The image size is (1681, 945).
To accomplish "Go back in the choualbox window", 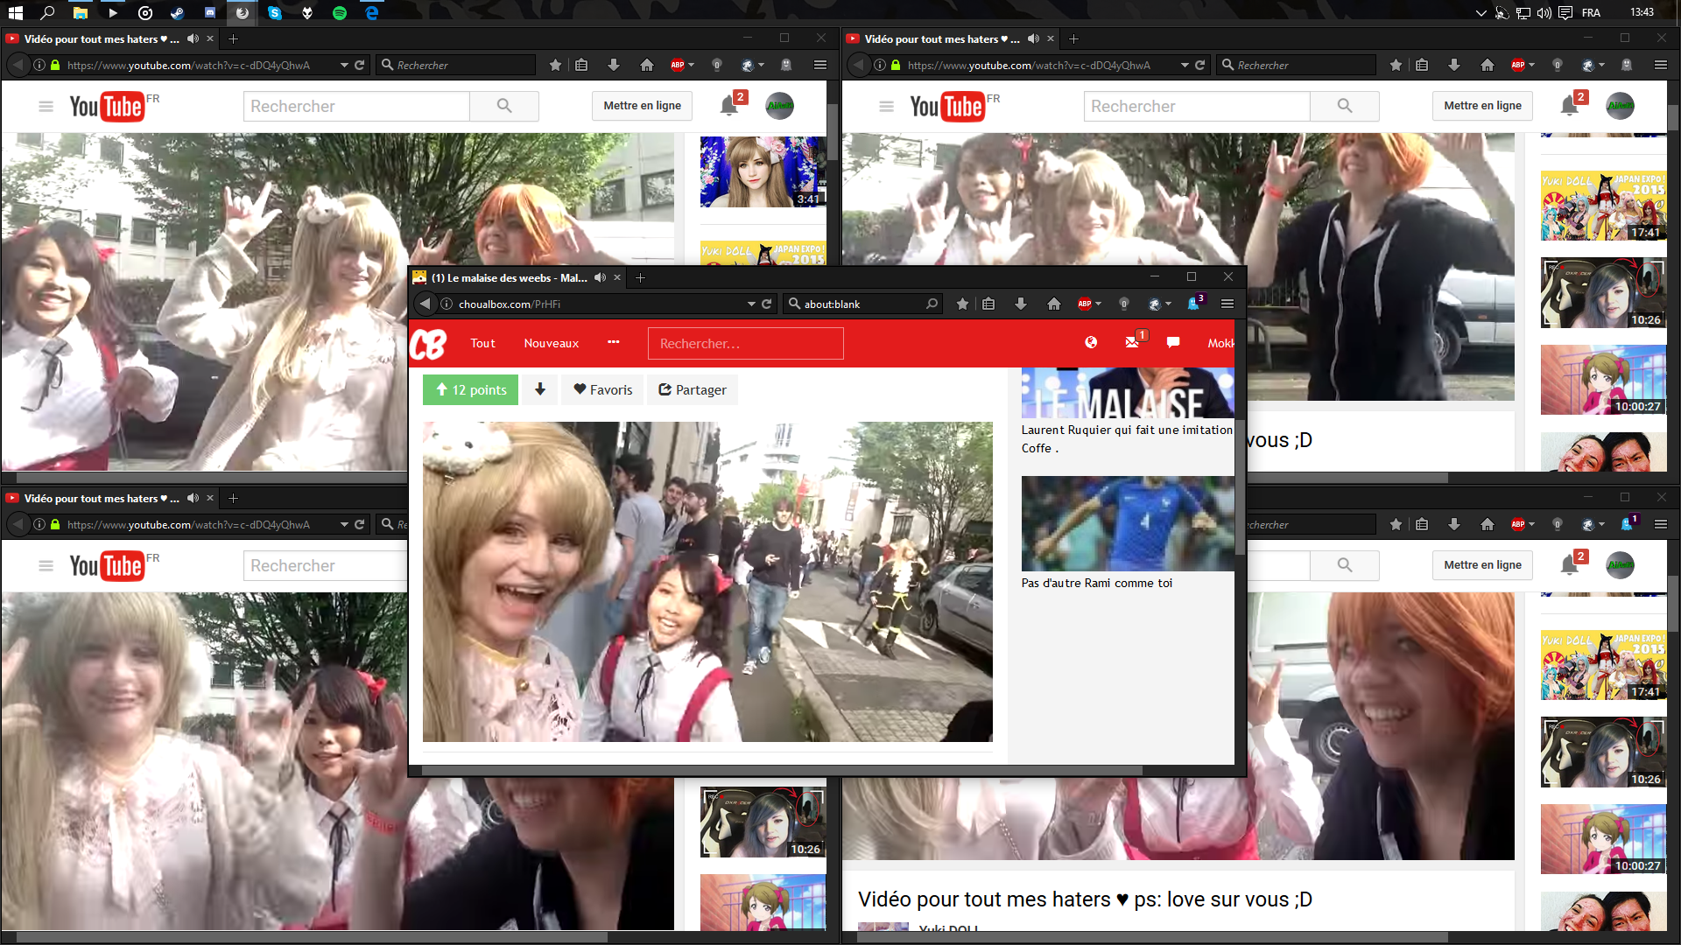I will coord(425,304).
